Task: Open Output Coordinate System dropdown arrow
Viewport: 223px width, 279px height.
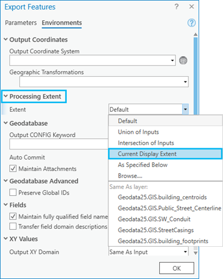Action: pos(172,60)
